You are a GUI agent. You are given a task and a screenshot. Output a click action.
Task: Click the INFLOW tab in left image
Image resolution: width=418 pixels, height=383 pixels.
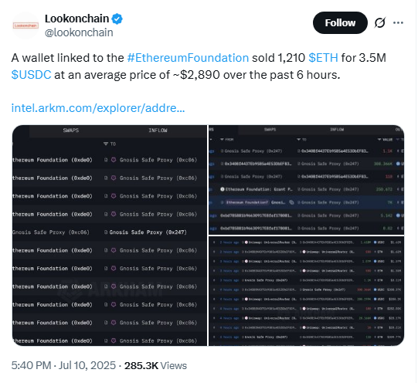coord(158,130)
